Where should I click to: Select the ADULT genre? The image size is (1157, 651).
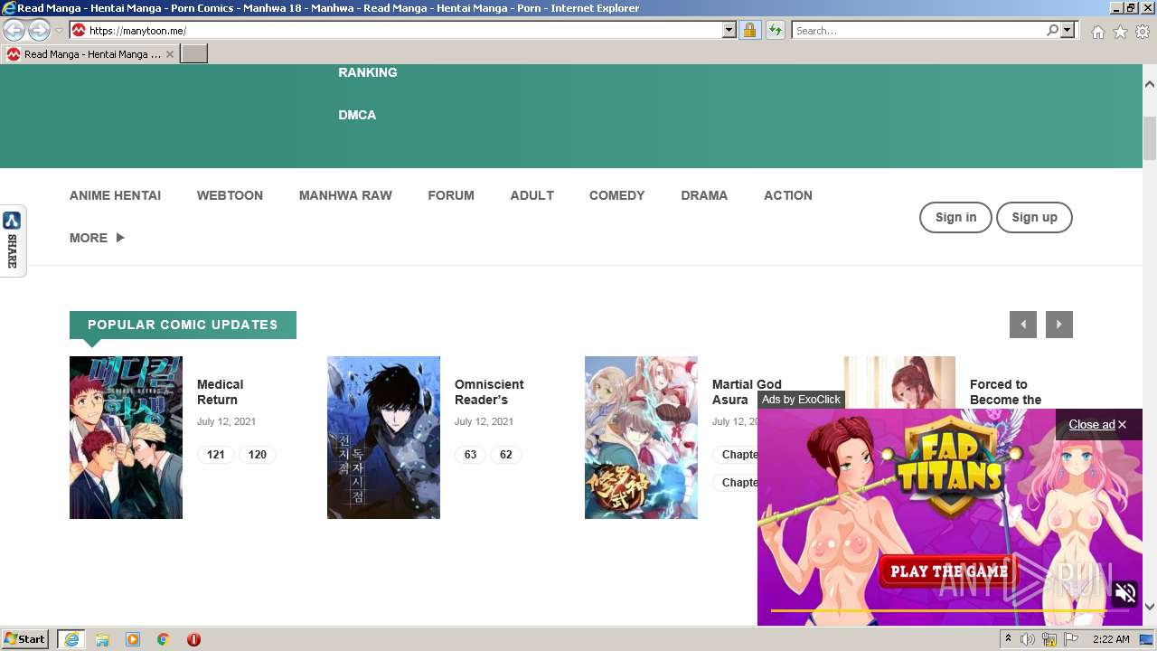click(531, 195)
